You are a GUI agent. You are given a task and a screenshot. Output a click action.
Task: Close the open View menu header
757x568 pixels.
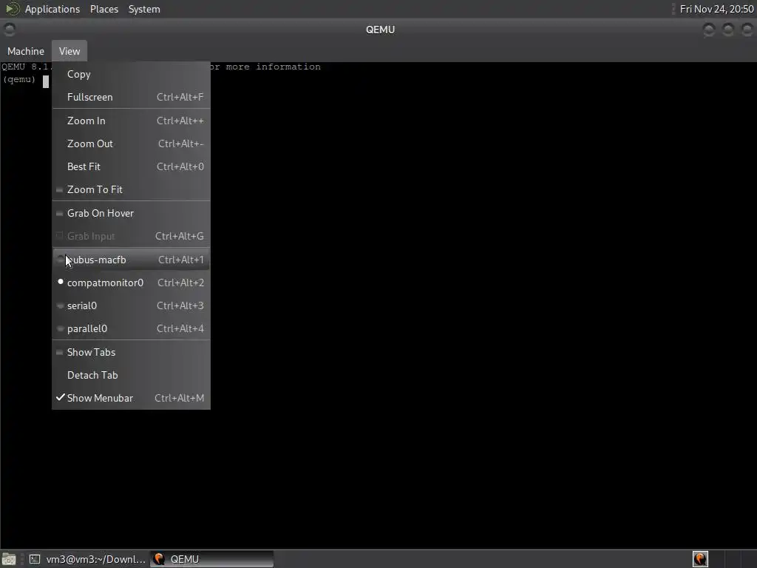(x=69, y=51)
